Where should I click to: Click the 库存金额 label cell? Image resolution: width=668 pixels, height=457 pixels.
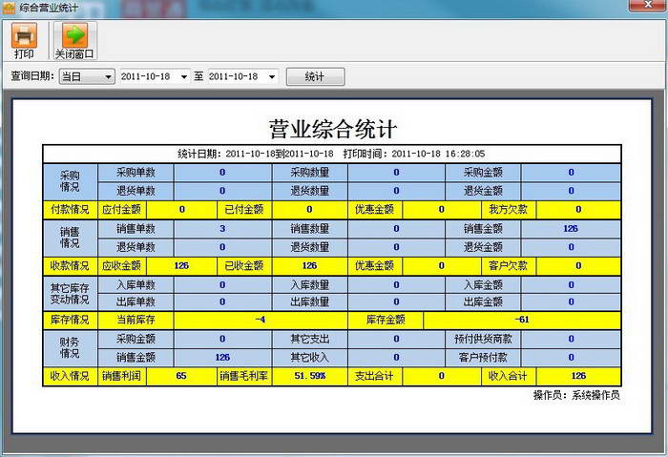386,320
